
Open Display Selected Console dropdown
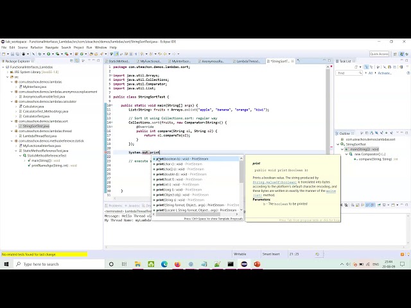[x=389, y=205]
